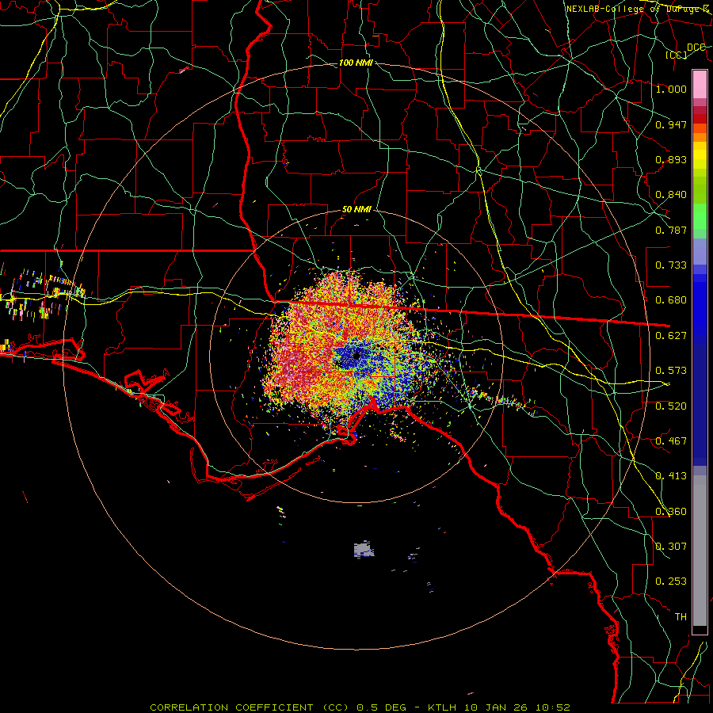Click the 50 NMI range ring label
Screen dimensions: 713x713
(x=356, y=210)
